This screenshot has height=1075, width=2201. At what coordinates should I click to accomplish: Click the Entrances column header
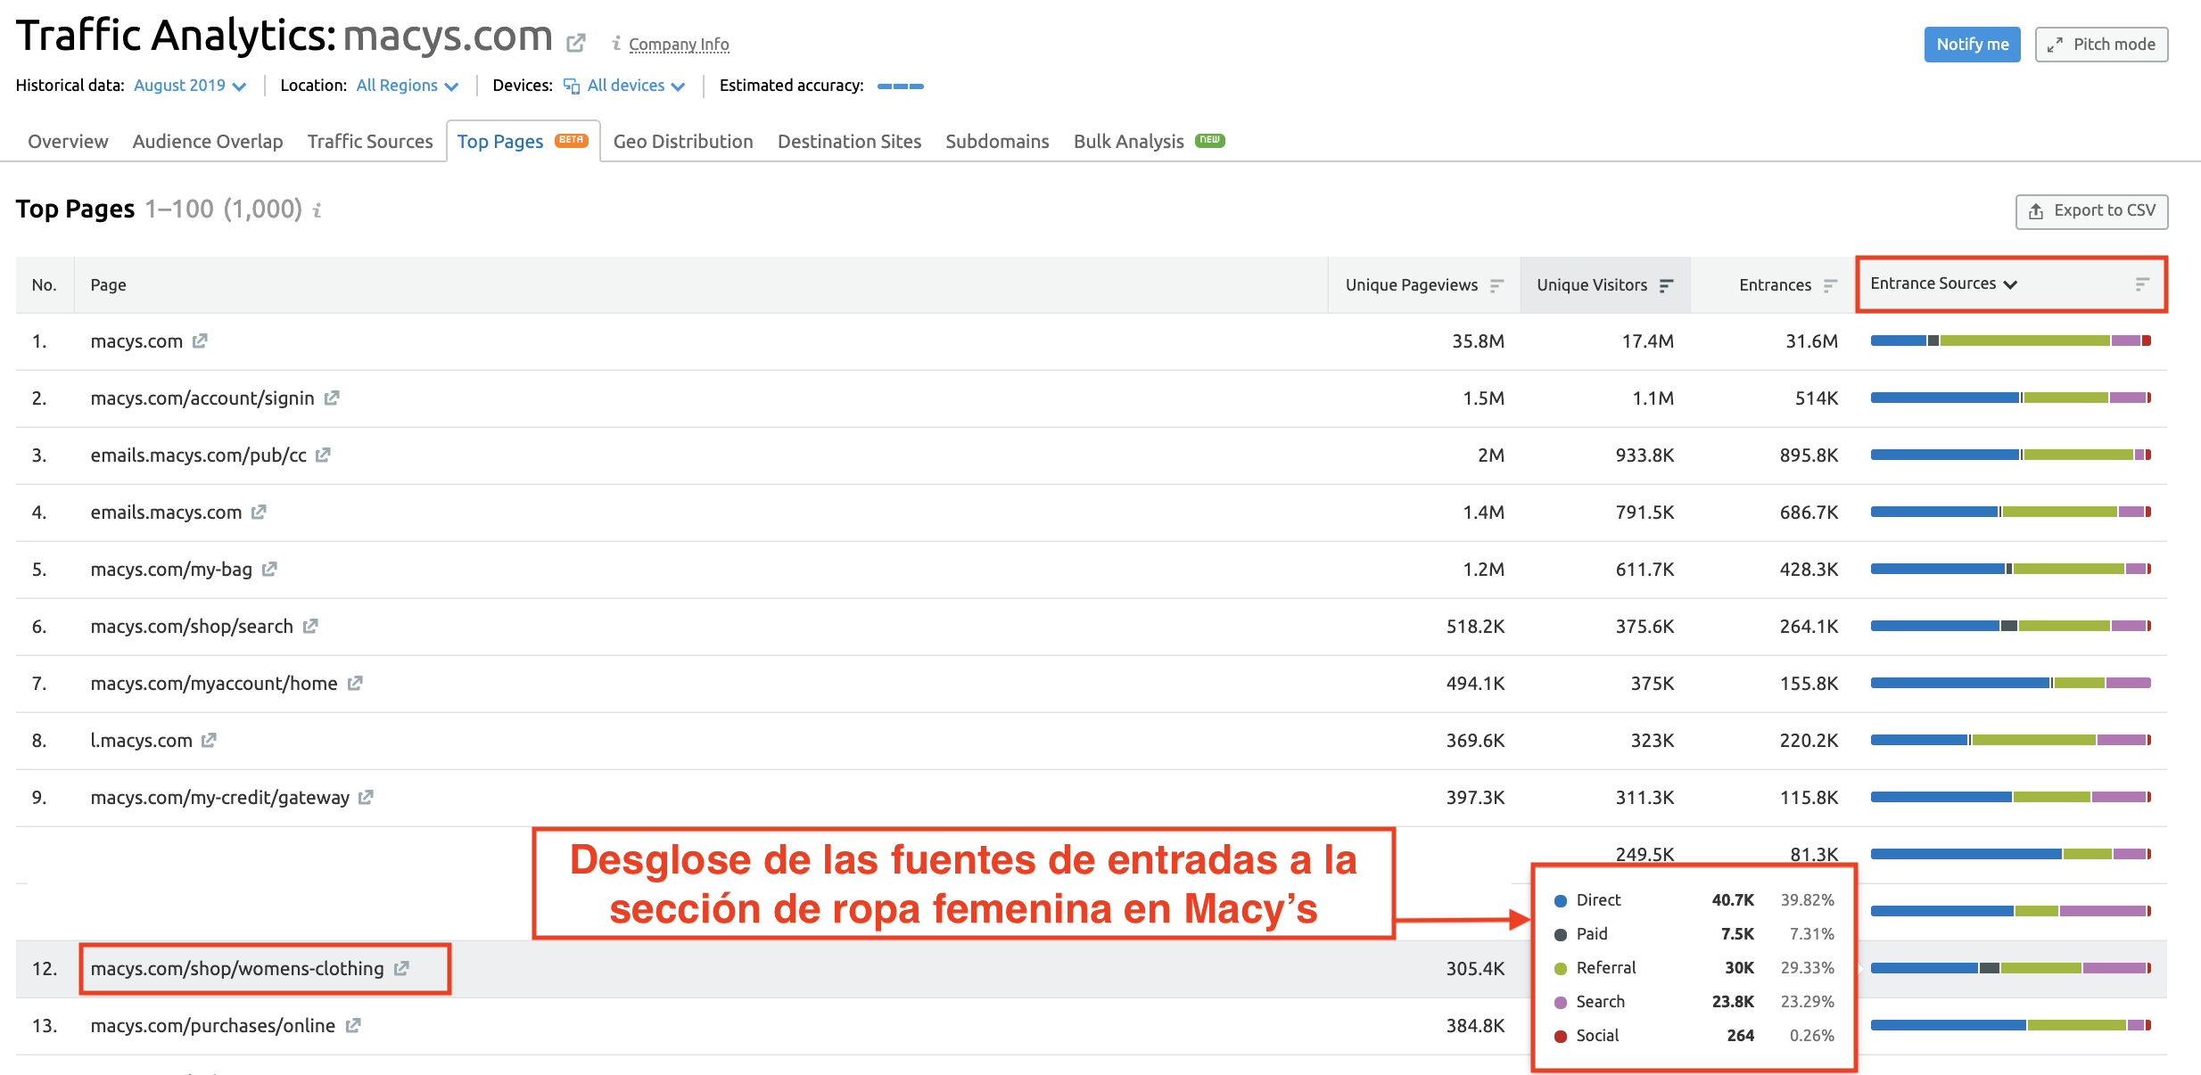coord(1775,285)
